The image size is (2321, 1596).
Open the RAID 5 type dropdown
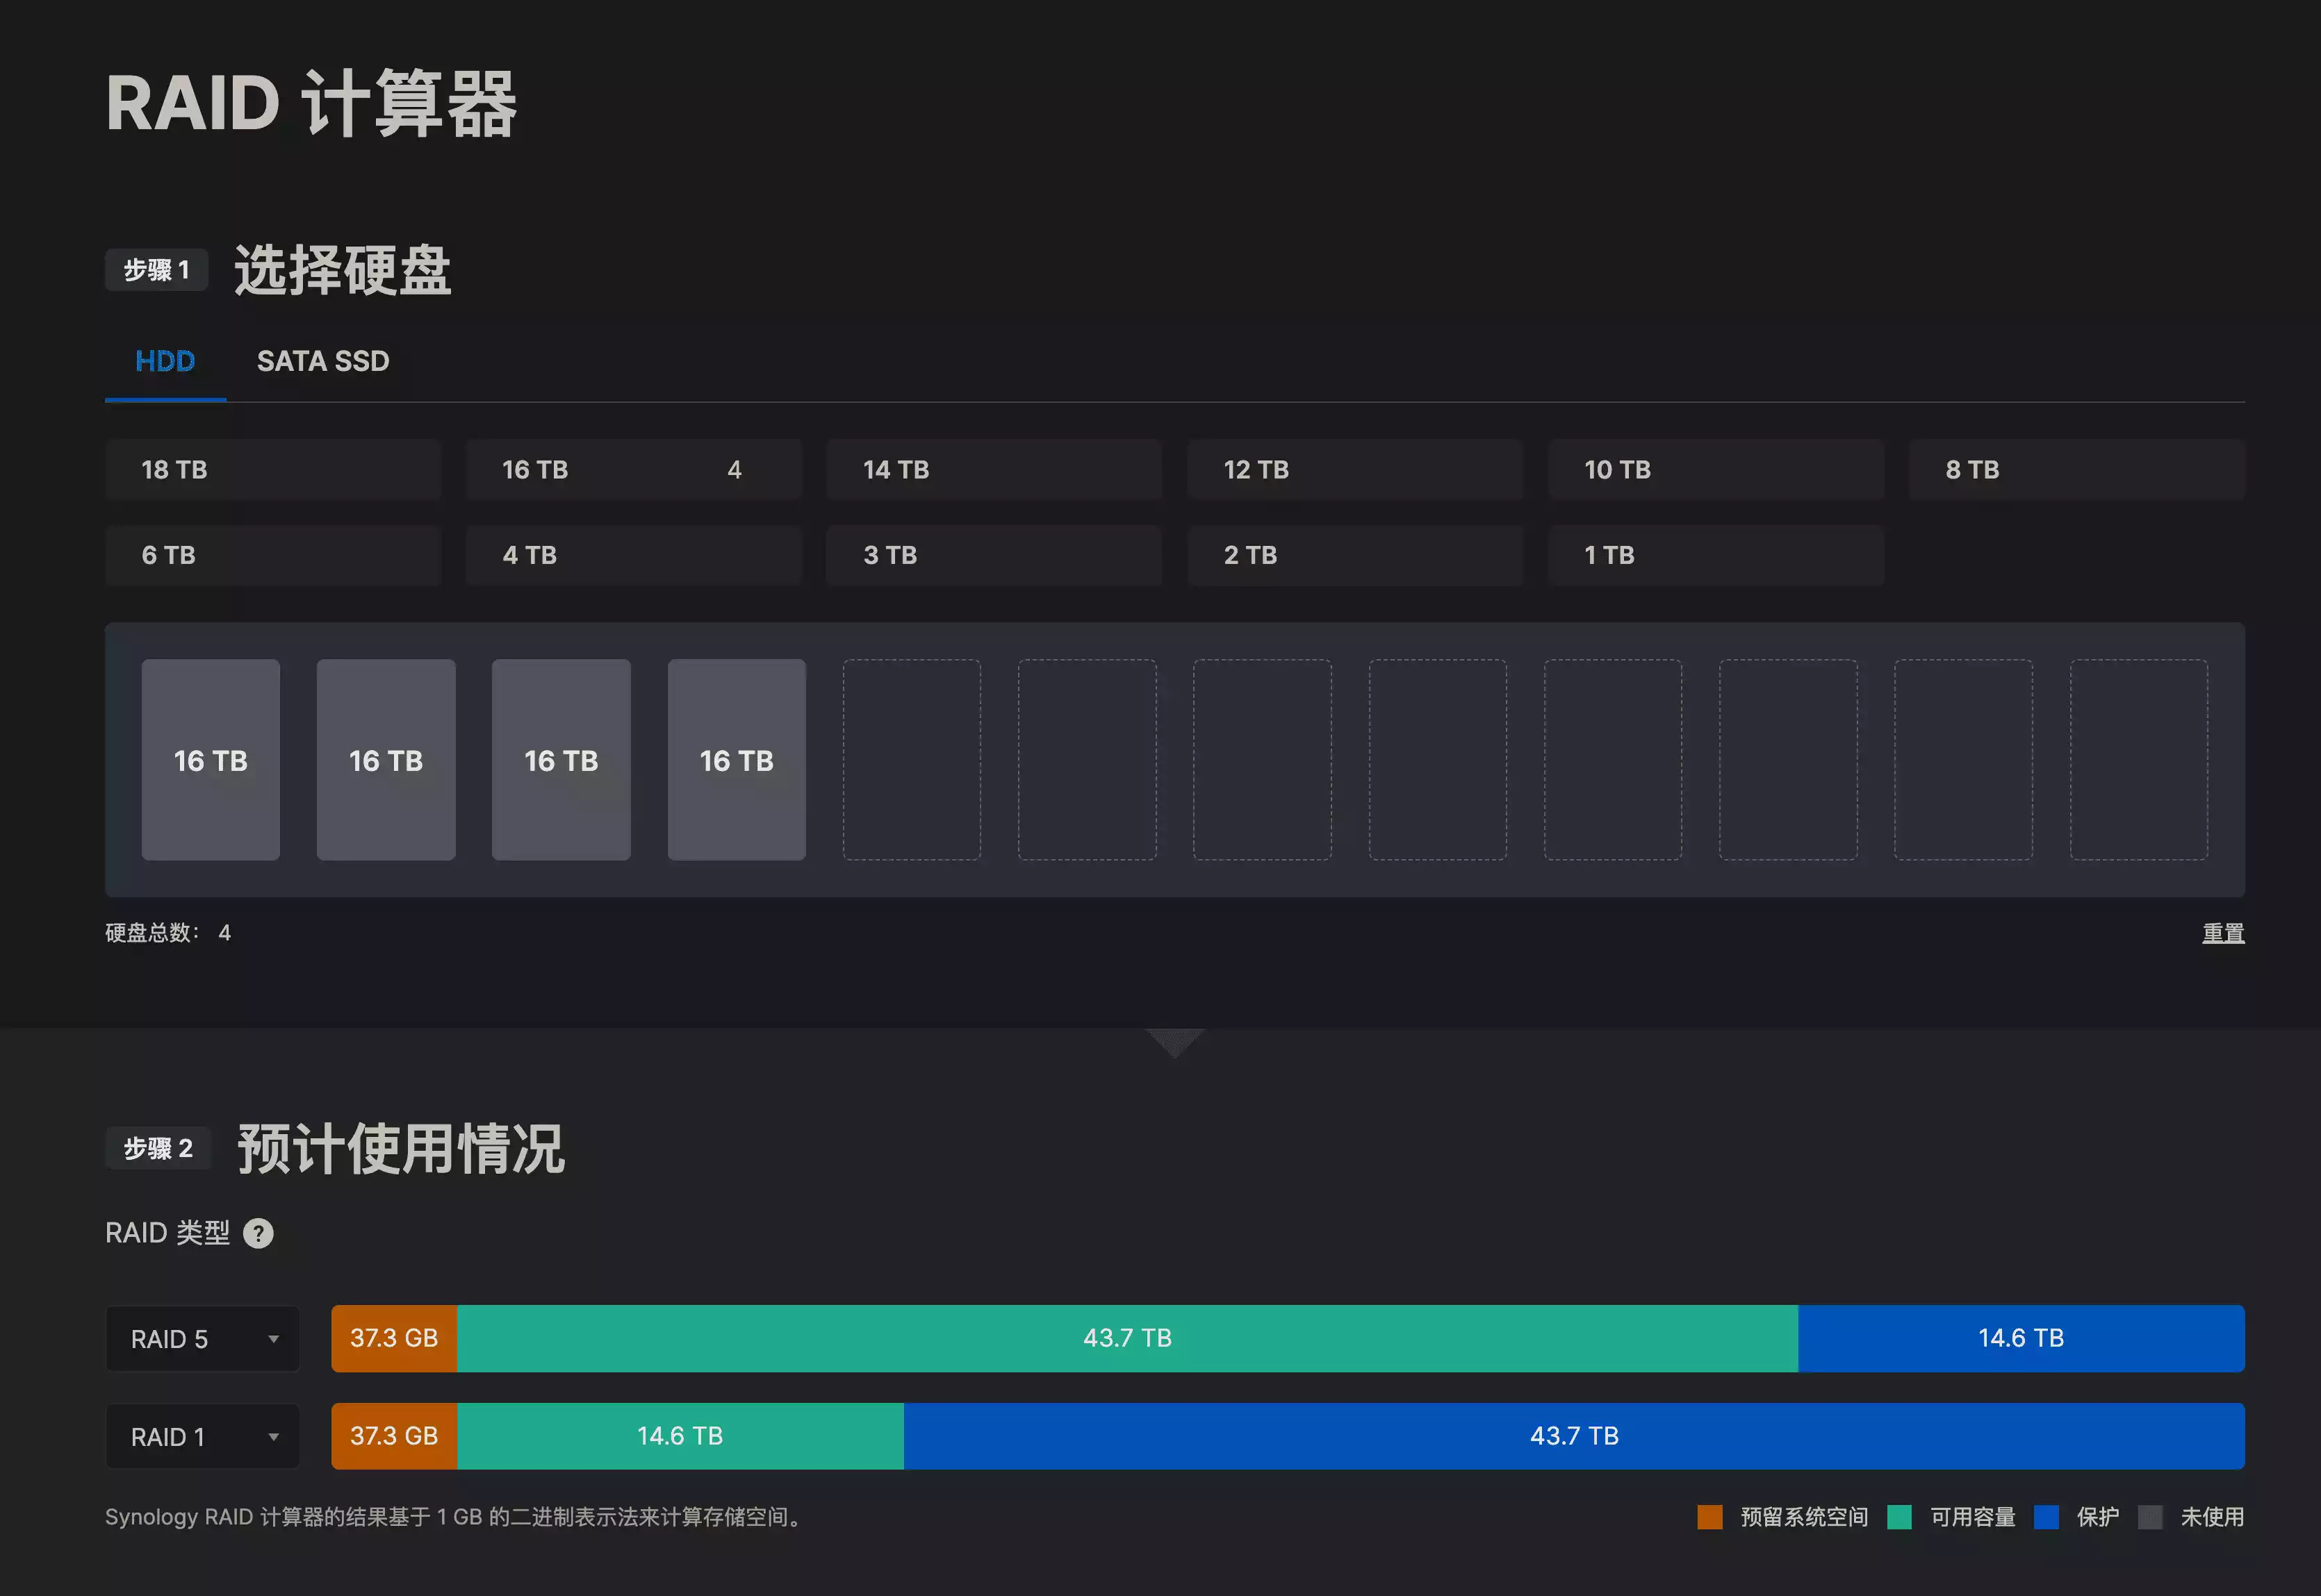[203, 1339]
